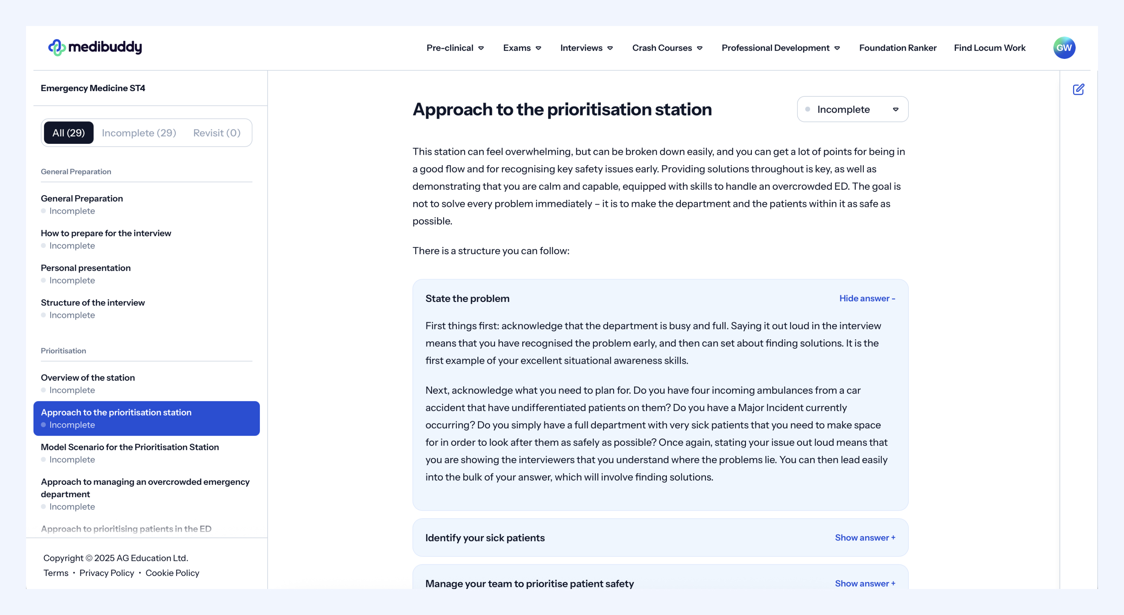Open the Privacy Policy link
This screenshot has width=1124, height=615.
(106, 573)
